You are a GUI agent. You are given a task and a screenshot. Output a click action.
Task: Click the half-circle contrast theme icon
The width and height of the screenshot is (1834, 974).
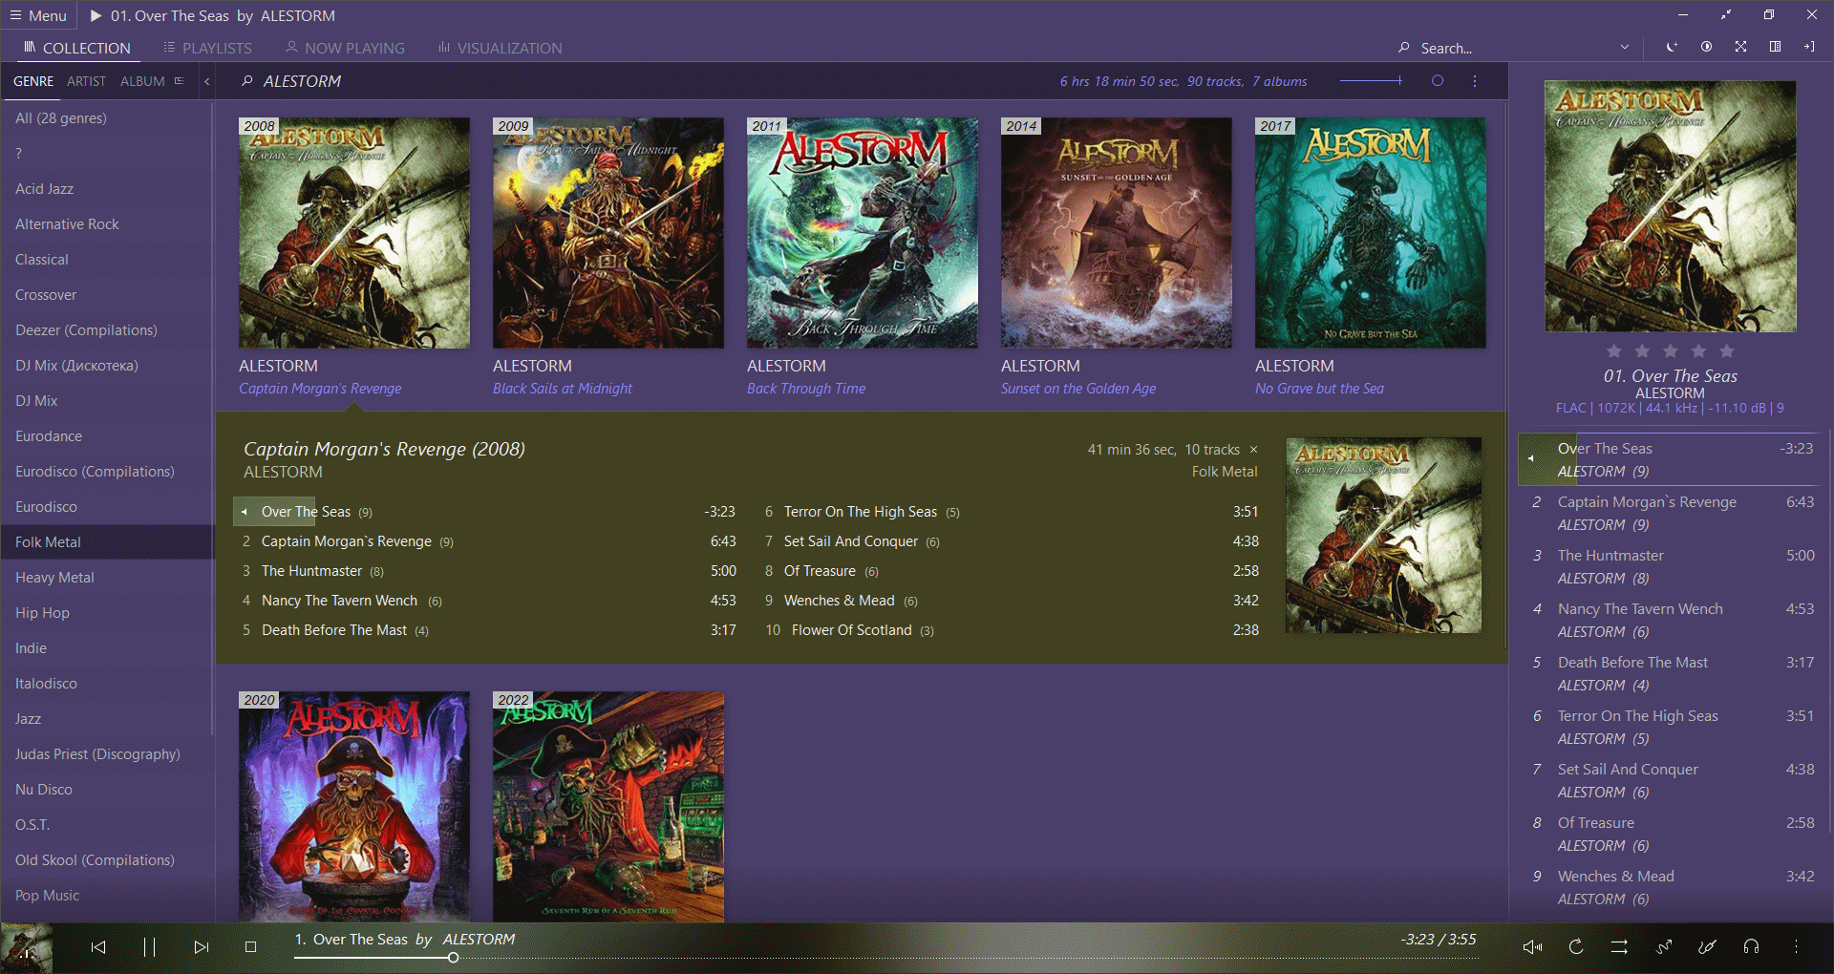(1706, 47)
